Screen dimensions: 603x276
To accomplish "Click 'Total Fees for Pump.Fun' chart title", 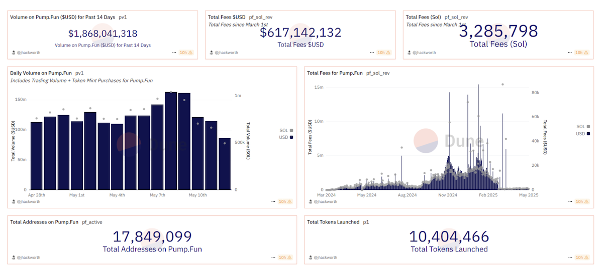I will click(335, 73).
